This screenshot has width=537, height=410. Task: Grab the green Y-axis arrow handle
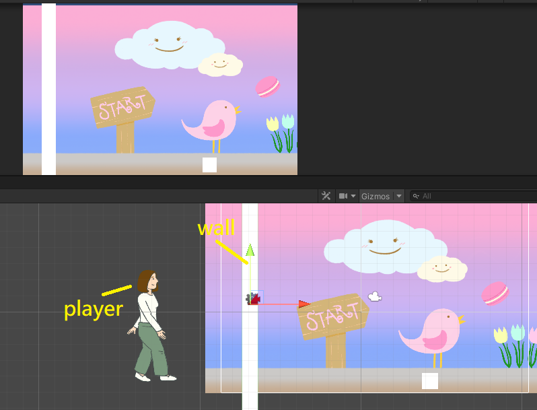point(250,250)
